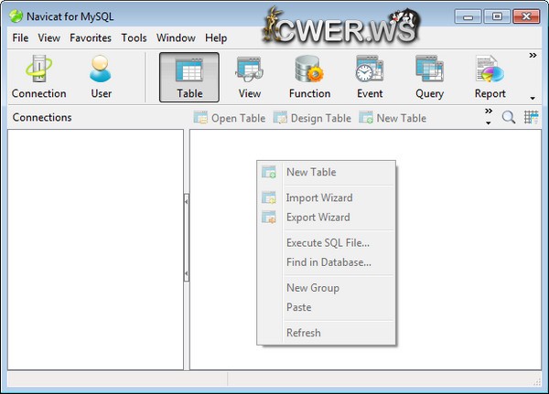Select Execute SQL File in context menu
The width and height of the screenshot is (549, 394).
tap(328, 242)
